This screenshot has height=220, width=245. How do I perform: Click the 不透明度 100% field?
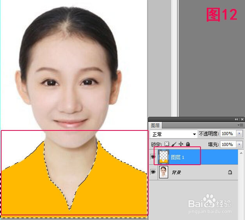coord(228,134)
